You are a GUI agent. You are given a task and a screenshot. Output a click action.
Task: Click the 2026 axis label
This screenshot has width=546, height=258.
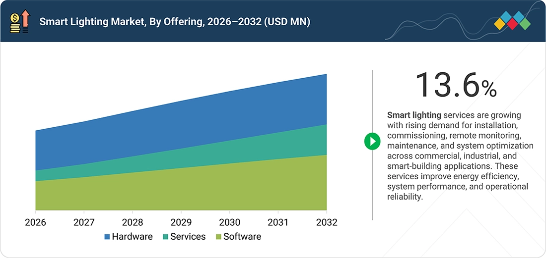pyautogui.click(x=36, y=222)
